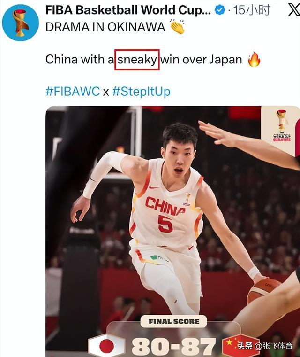Image resolution: width=300 pixels, height=357 pixels.
Task: Click the clapping hands emoji
Action: [x=178, y=27]
